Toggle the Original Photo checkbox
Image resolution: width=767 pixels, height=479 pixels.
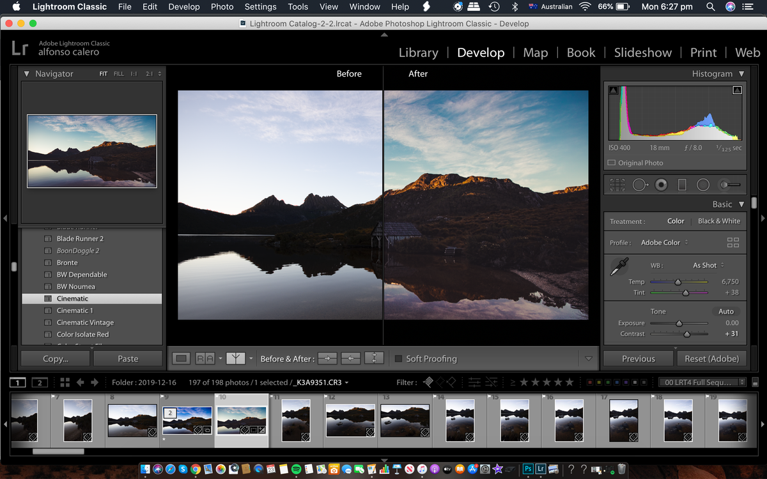(612, 163)
